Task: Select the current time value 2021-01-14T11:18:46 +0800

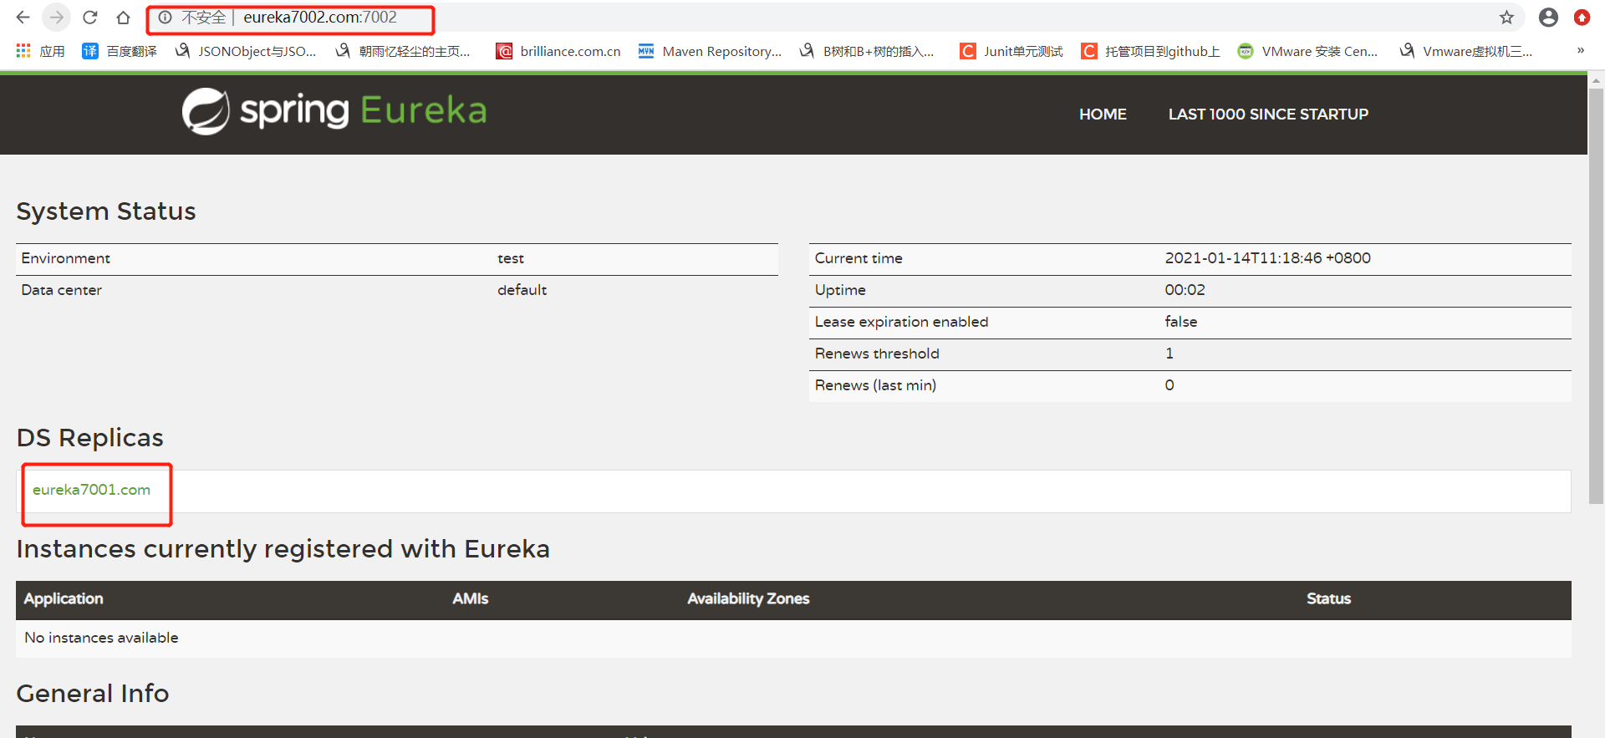Action: pos(1267,258)
